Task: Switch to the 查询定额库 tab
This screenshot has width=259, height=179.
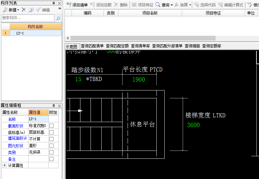Action: click(212, 46)
